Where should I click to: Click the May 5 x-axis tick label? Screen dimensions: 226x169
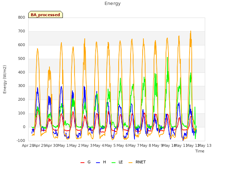[110, 145]
